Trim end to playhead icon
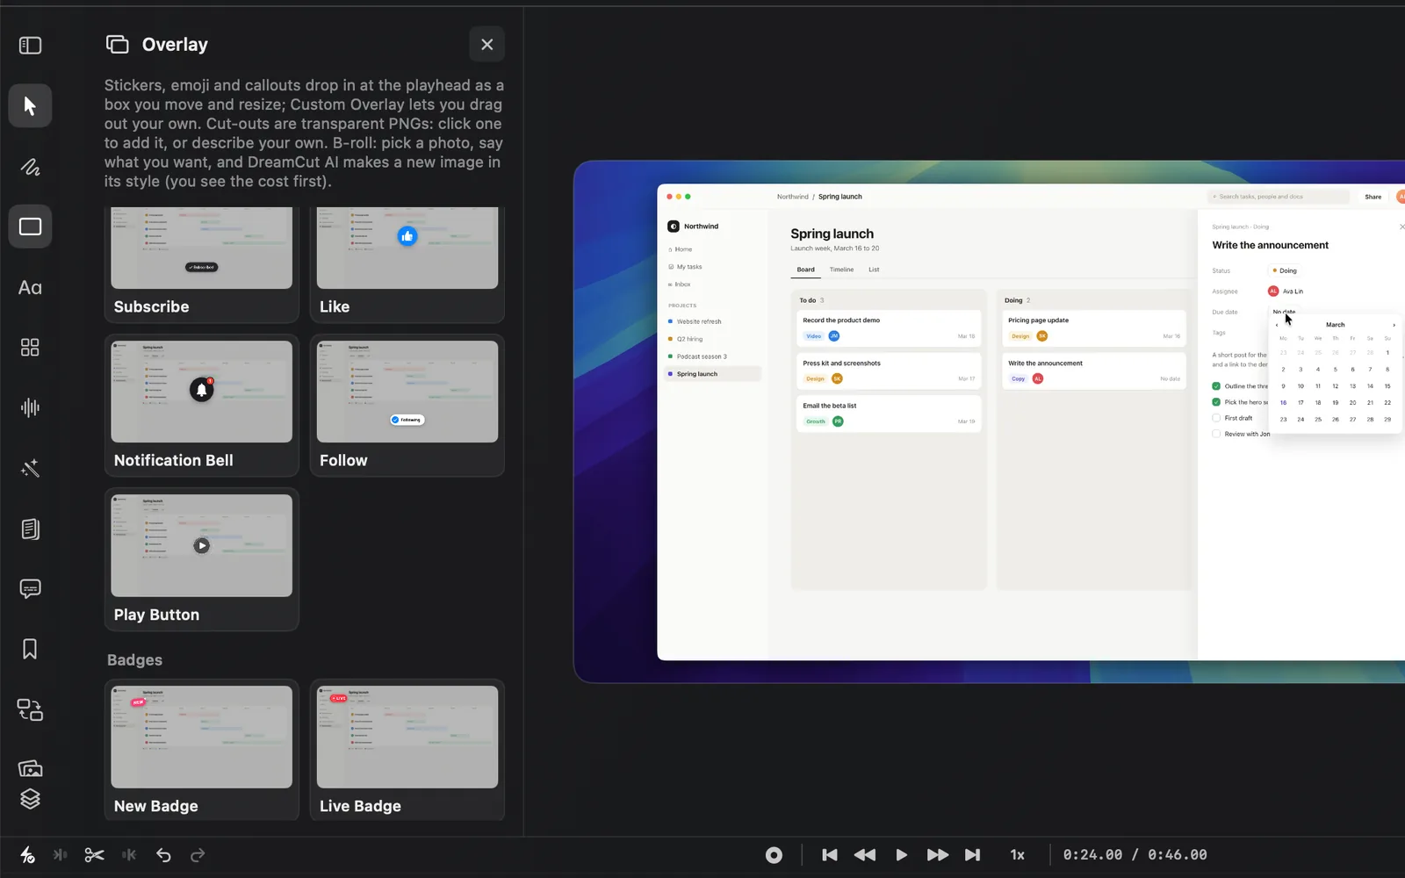The height and width of the screenshot is (878, 1405). click(x=129, y=854)
